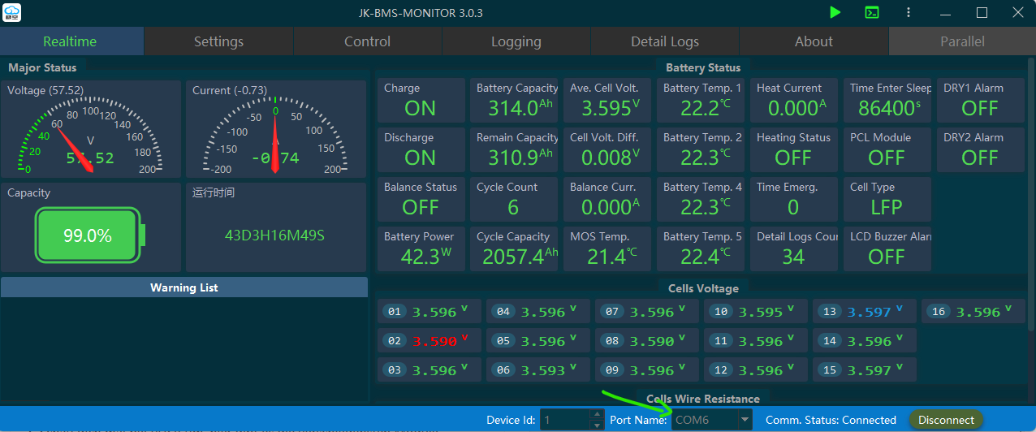Select cell 02 red voltage 3.590V
Viewport: 1036px width, 432px height.
[430, 340]
